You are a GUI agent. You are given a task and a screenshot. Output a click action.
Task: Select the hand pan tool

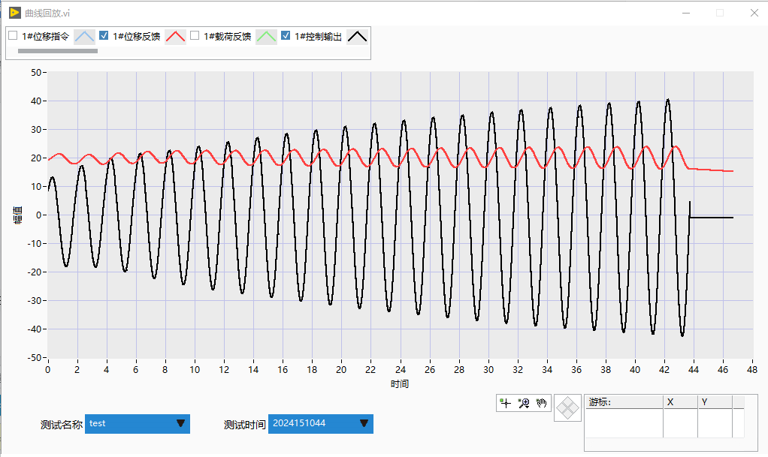[542, 404]
